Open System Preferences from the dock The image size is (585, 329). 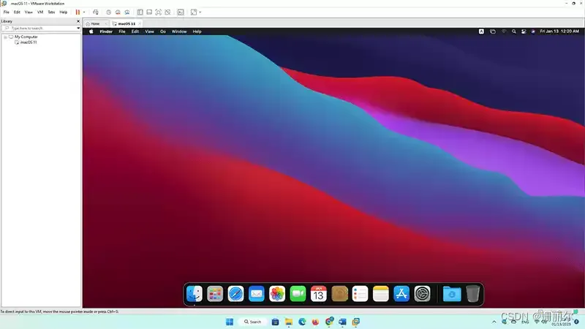422,294
